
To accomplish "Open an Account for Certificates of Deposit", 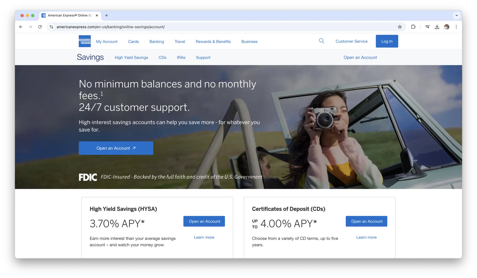I will [x=366, y=221].
